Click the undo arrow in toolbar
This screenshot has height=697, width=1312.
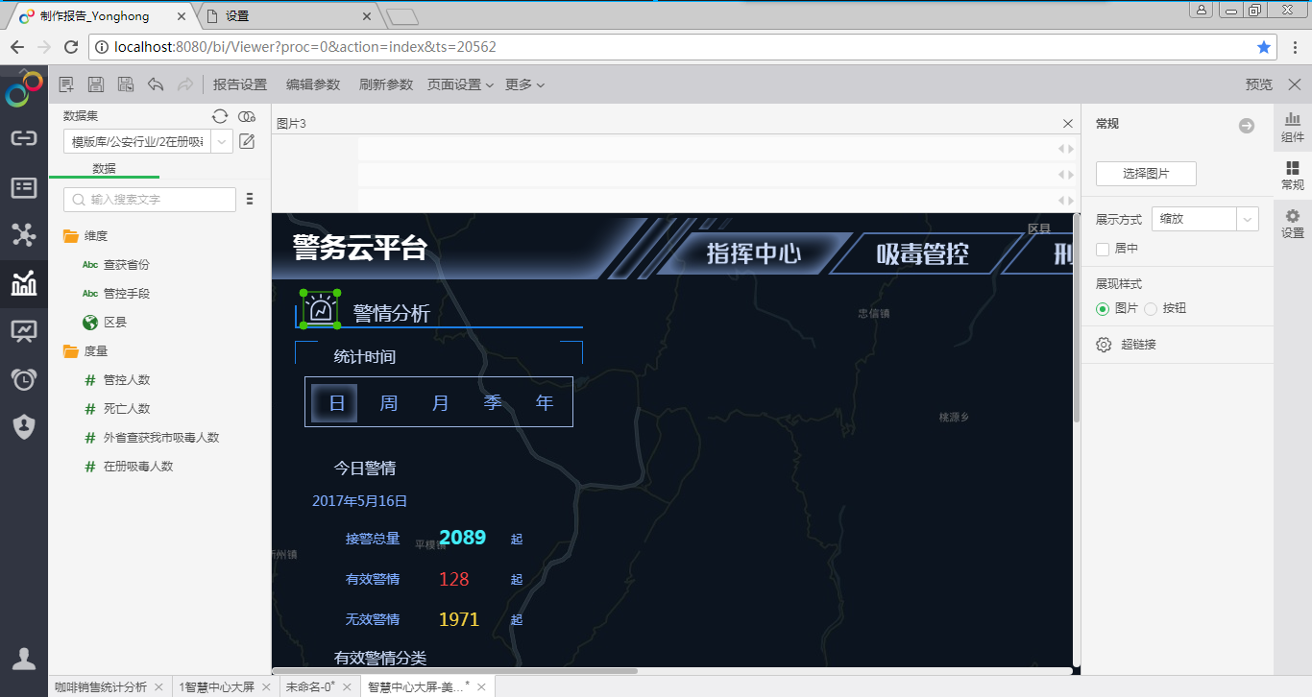coord(156,84)
